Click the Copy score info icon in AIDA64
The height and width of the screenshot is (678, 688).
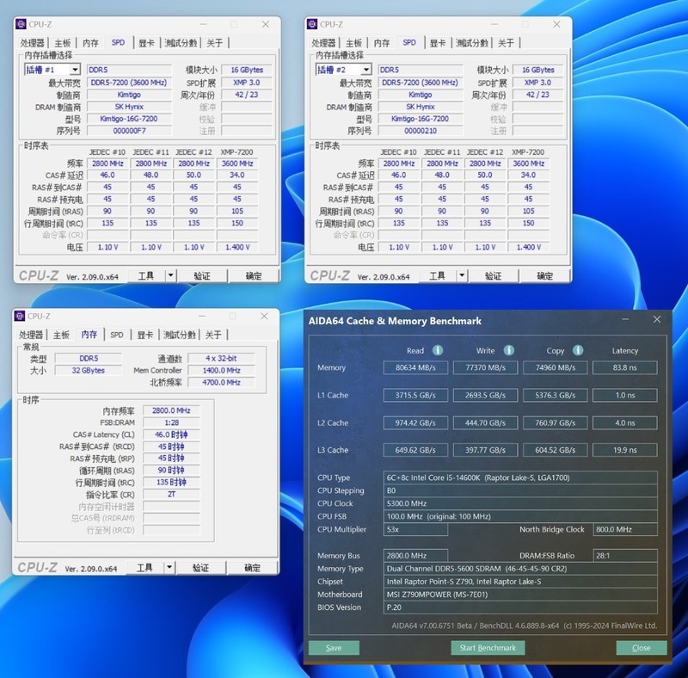click(578, 350)
